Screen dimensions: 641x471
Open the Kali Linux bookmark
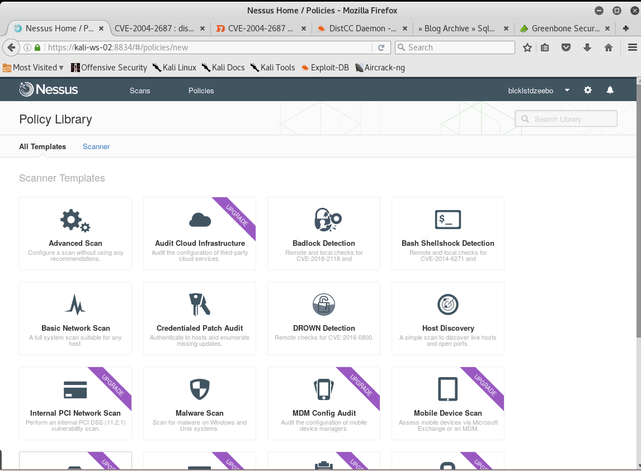[175, 68]
